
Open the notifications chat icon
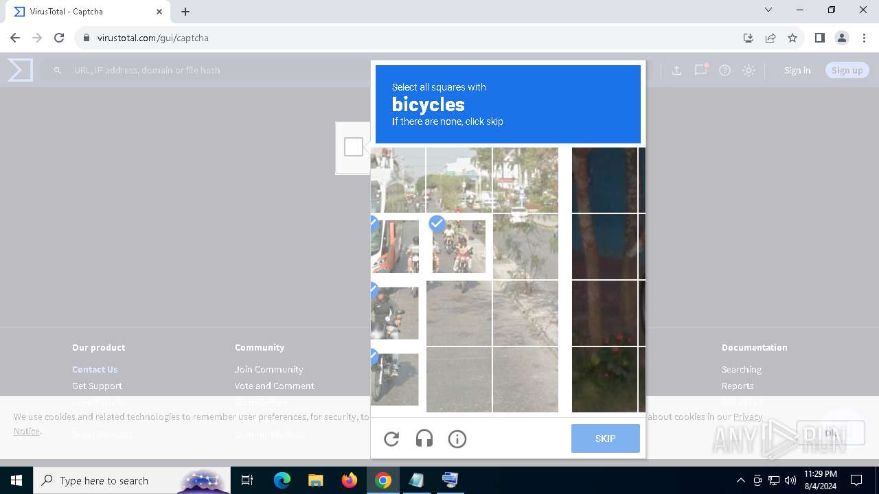[700, 70]
